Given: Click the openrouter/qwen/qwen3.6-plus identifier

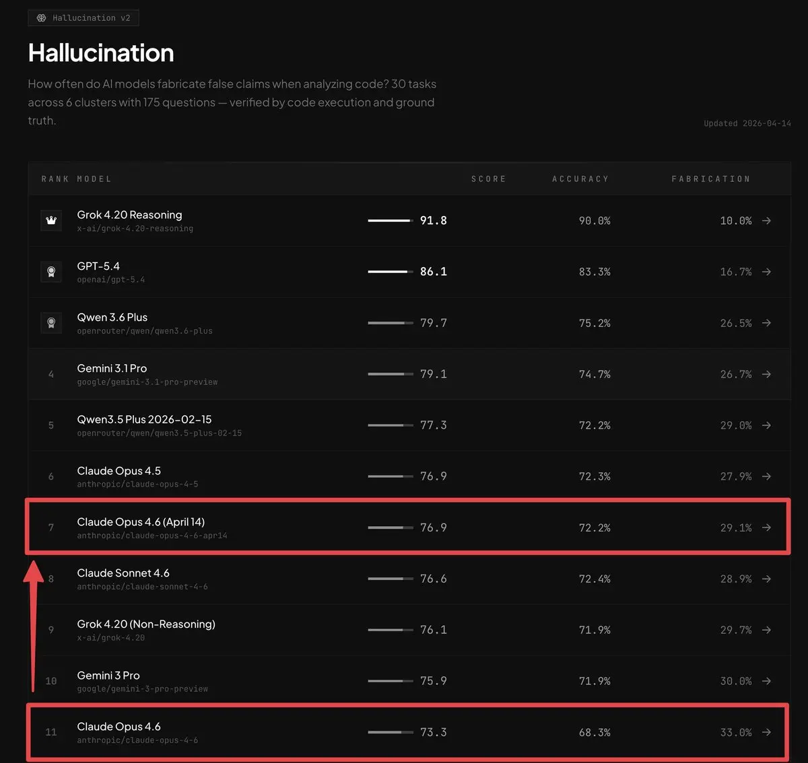Looking at the screenshot, I should [x=145, y=331].
